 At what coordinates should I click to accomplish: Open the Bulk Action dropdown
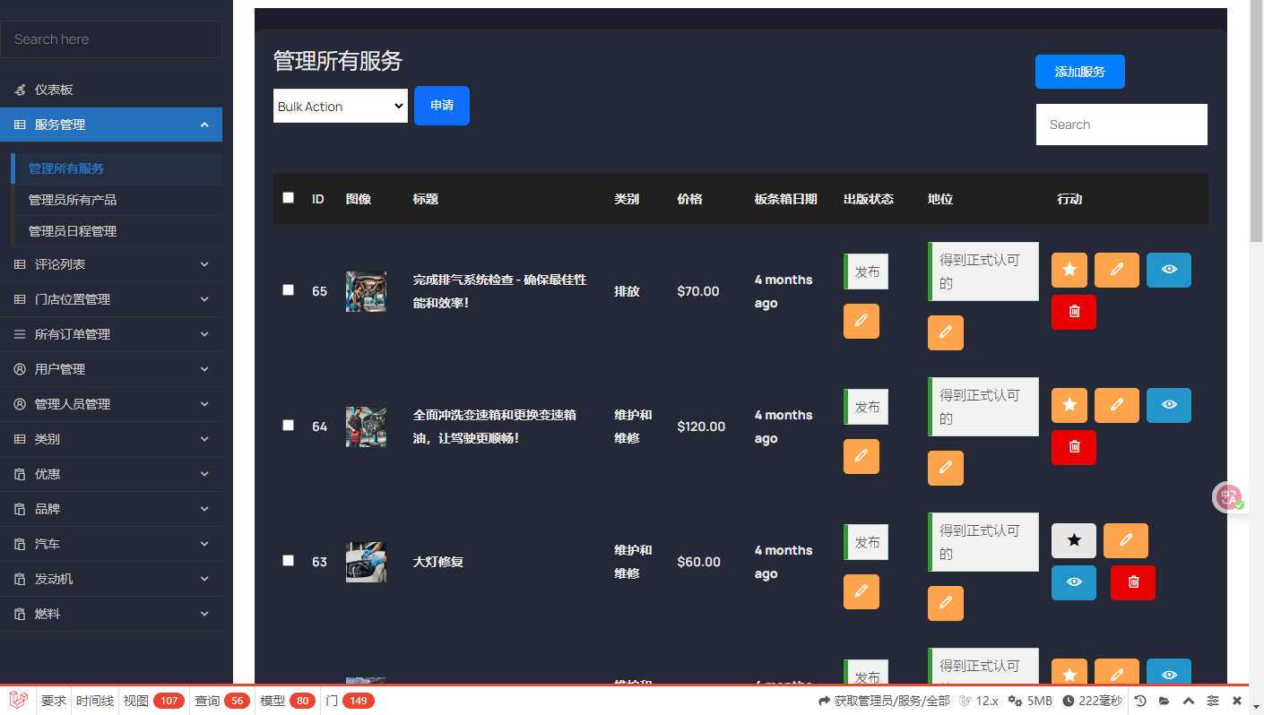[x=341, y=106]
